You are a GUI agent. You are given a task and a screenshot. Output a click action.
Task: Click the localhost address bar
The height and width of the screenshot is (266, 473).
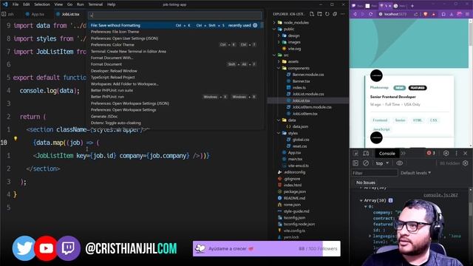[395, 14]
